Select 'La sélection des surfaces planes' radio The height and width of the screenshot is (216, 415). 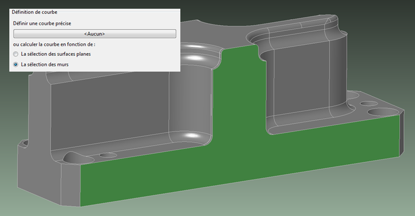(x=16, y=54)
